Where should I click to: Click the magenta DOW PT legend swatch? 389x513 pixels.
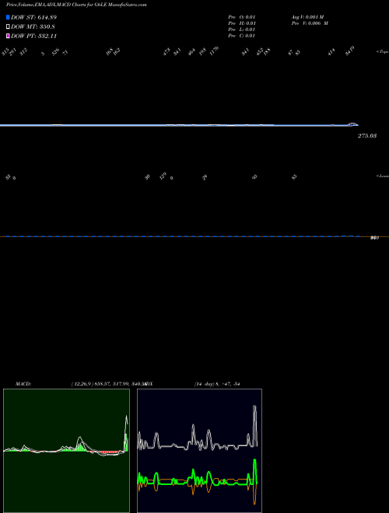(x=8, y=36)
